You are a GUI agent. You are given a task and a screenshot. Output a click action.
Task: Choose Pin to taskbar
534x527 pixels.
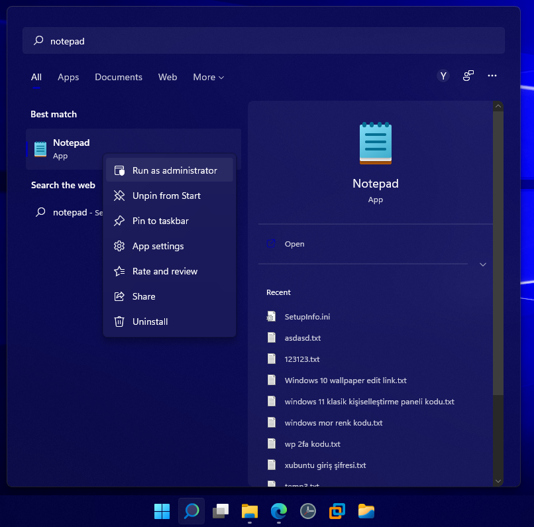[x=169, y=221]
